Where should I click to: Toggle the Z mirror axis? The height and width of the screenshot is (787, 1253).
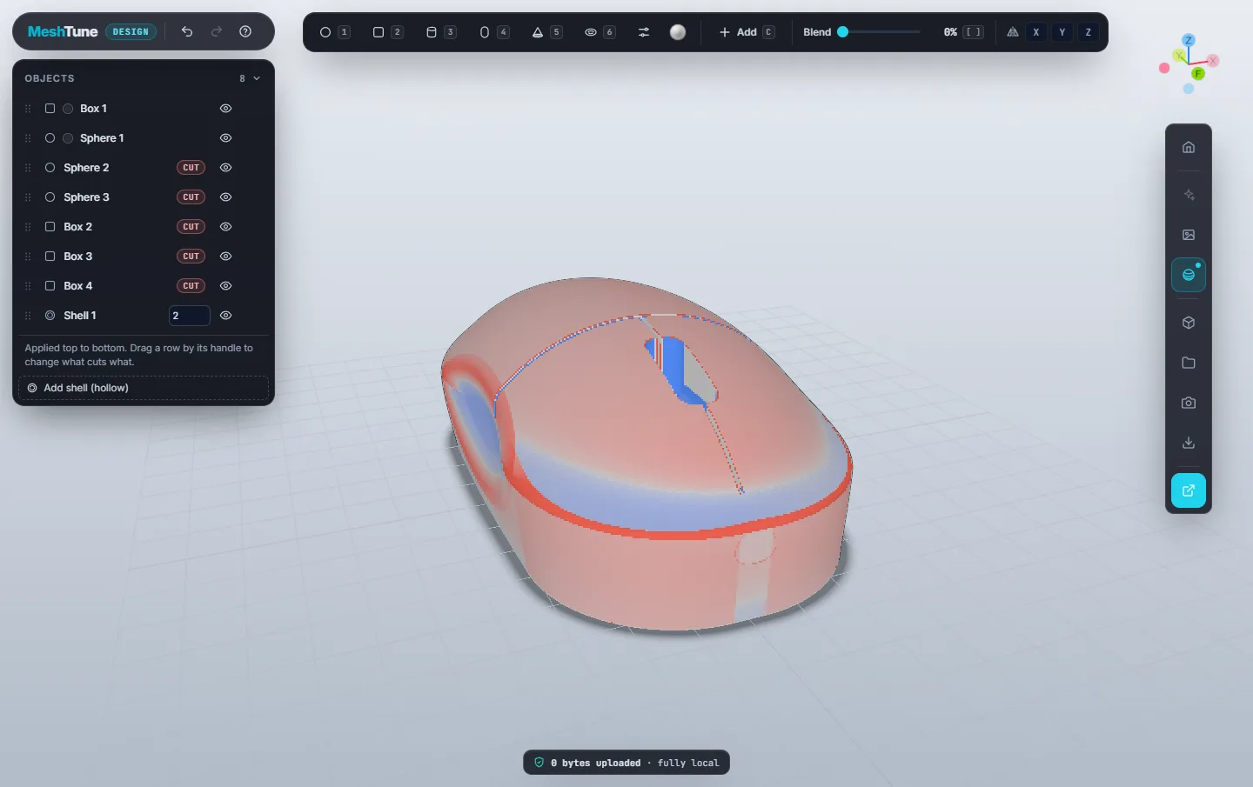coord(1088,32)
